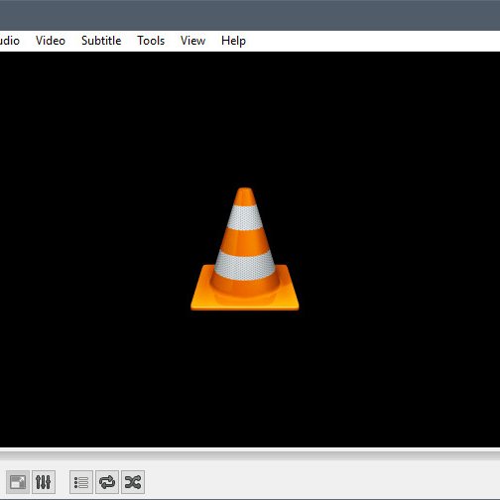Click the seek bar above controls

(250, 455)
